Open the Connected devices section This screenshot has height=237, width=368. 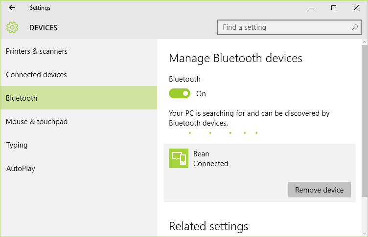(36, 75)
